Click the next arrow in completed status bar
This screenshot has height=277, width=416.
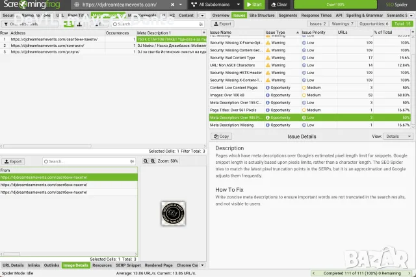(409, 273)
